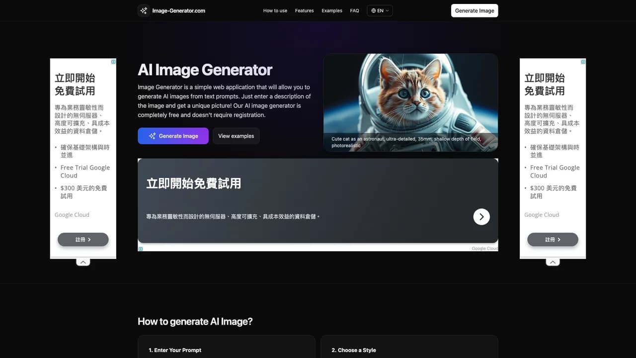
Task: Click the AI Image Generator heading
Action: point(205,70)
